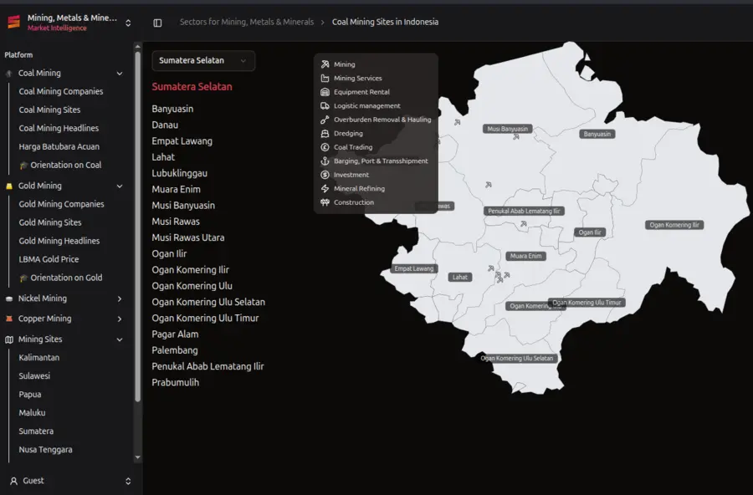Click the Coal Mining sidebar icon
Viewport: 753px width, 495px height.
[8, 74]
